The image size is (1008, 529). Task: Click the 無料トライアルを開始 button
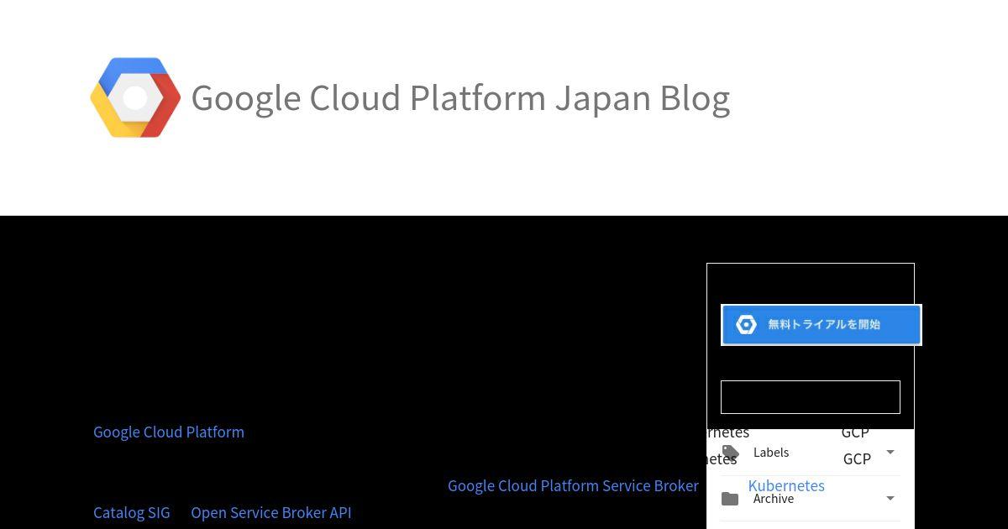click(x=822, y=325)
